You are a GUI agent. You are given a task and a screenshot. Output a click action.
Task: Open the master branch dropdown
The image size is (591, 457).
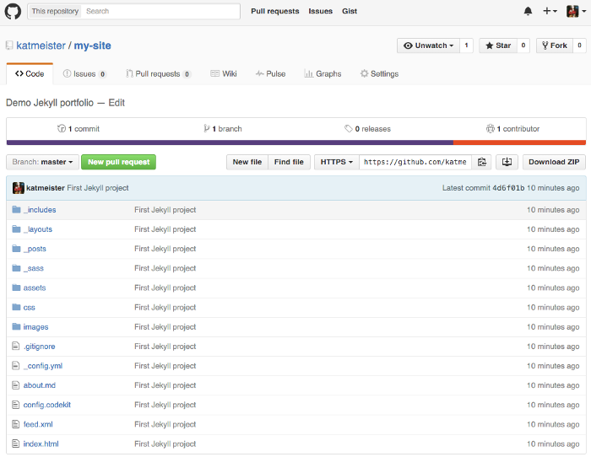pos(42,162)
